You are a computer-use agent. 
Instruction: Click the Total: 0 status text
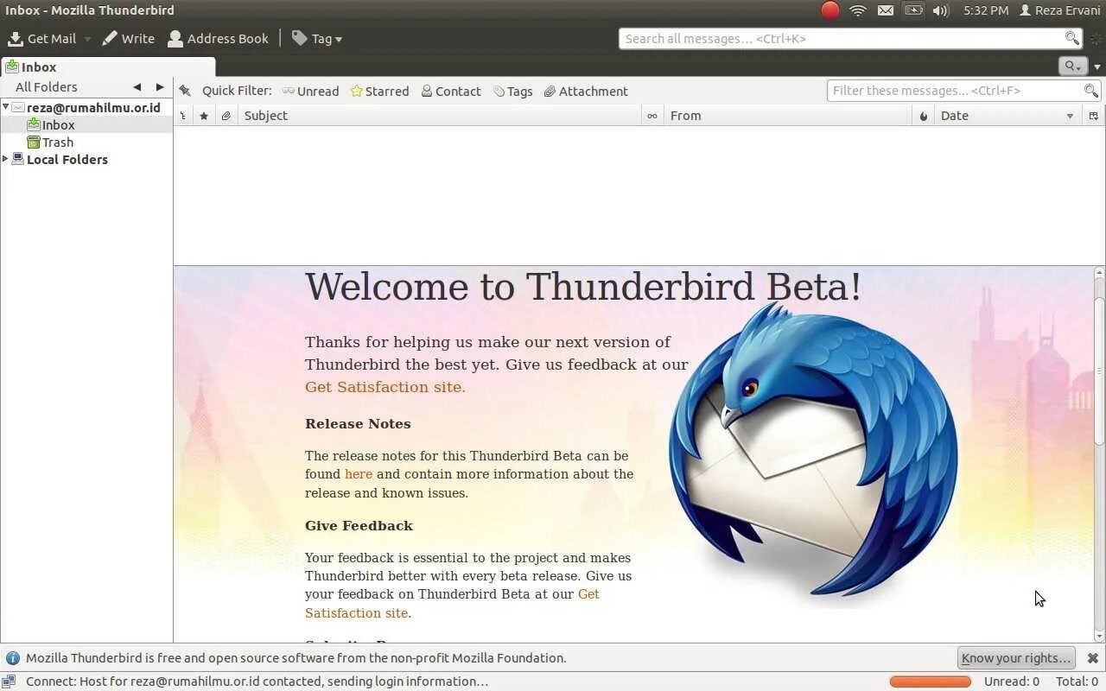tap(1077, 681)
